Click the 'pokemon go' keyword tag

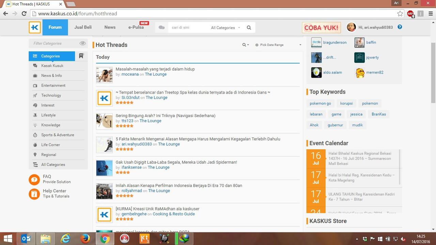(x=320, y=103)
